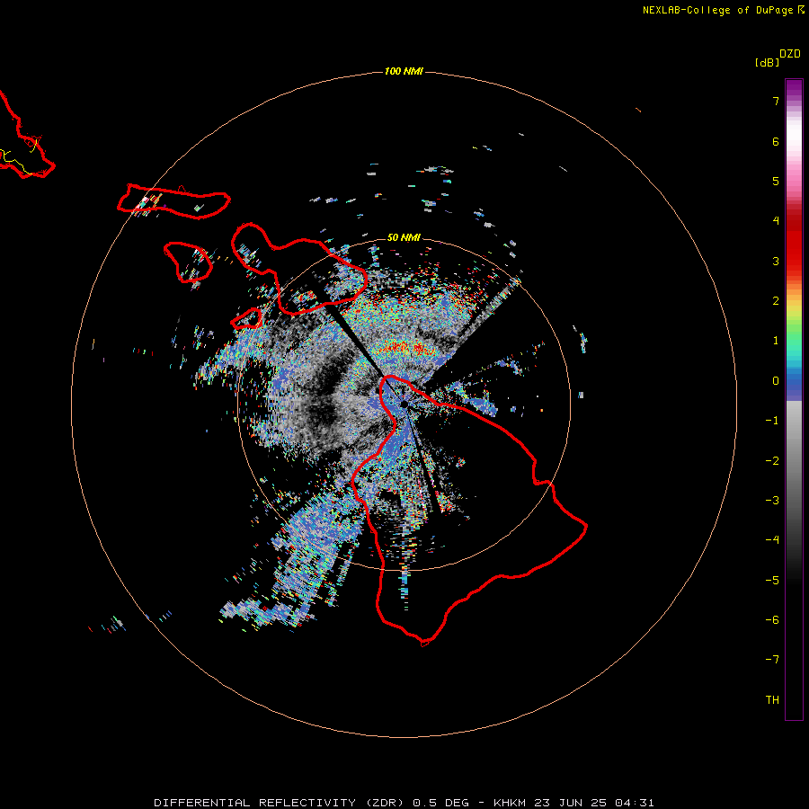Image resolution: width=809 pixels, height=809 pixels.
Task: Click the -6 dB tick label on scale
Action: [x=772, y=620]
